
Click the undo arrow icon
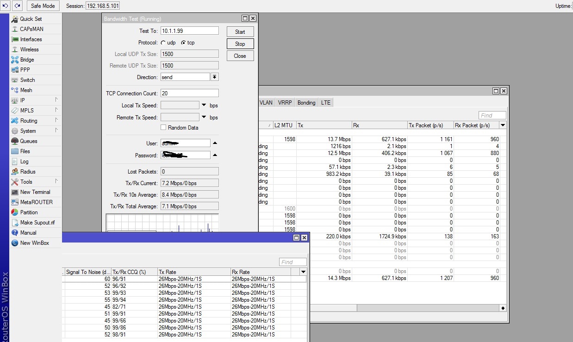[x=5, y=6]
